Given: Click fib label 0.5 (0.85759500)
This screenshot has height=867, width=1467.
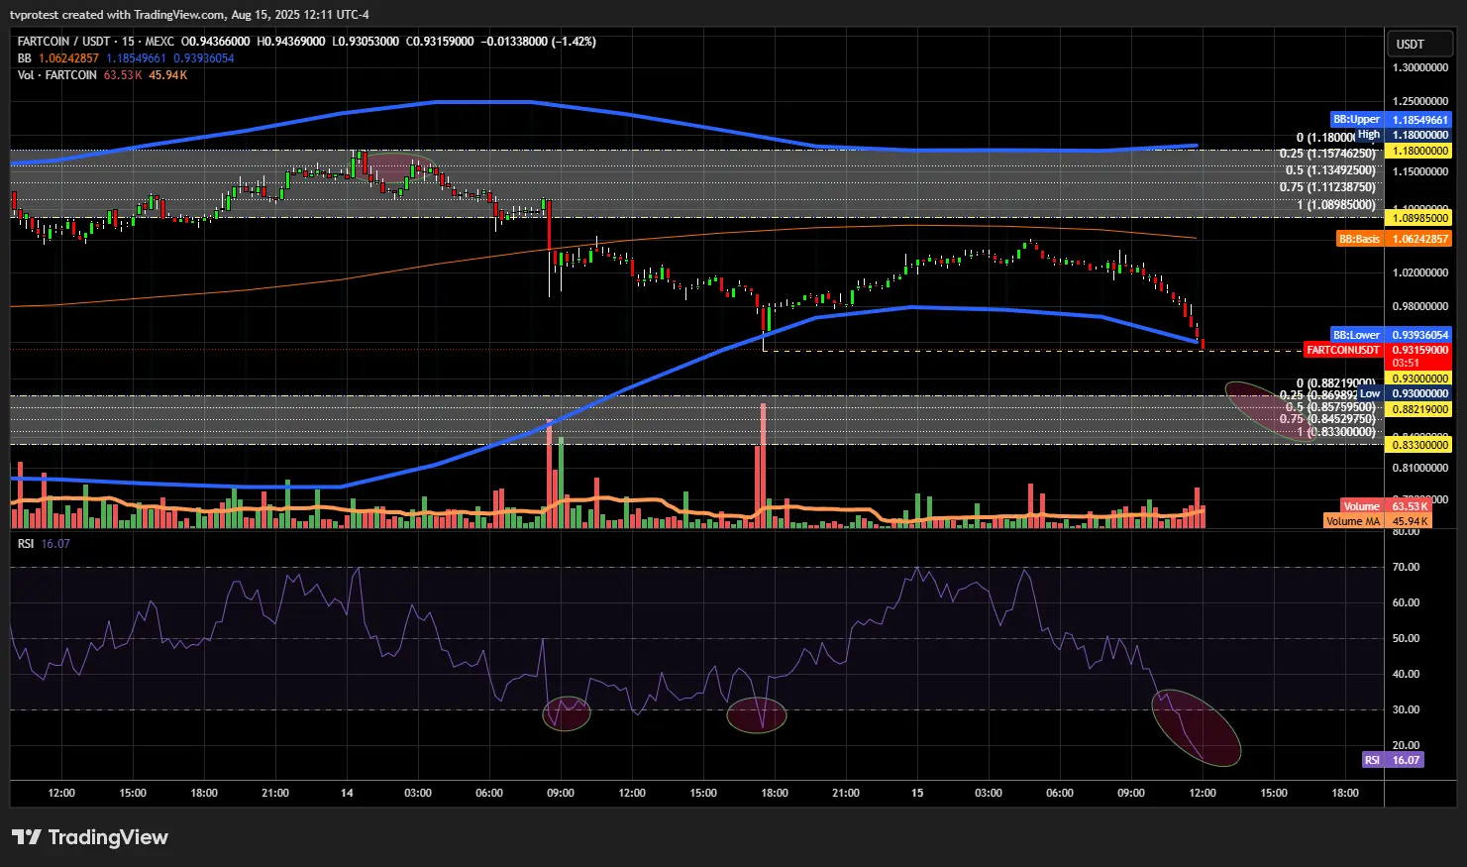Looking at the screenshot, I should pos(1330,407).
